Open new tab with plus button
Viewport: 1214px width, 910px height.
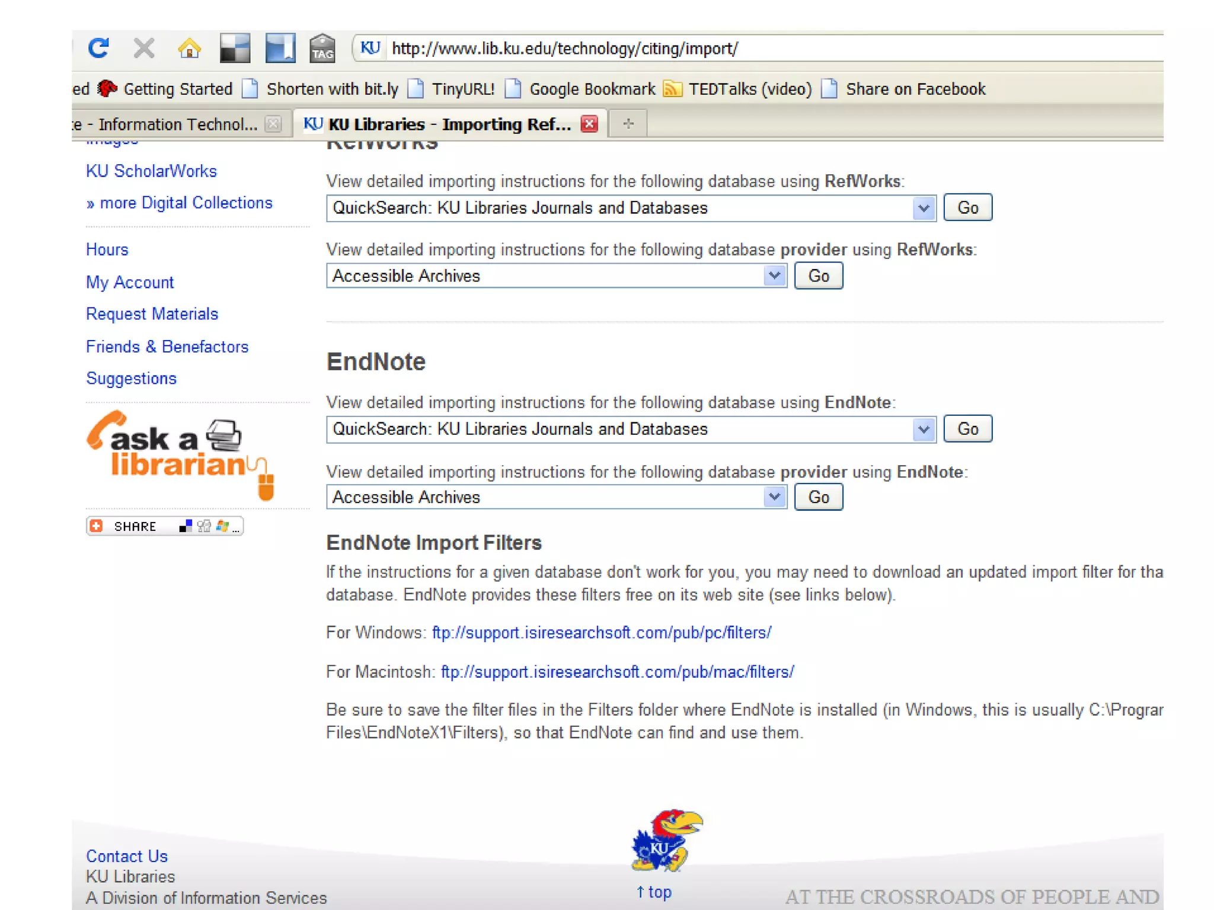pos(628,124)
